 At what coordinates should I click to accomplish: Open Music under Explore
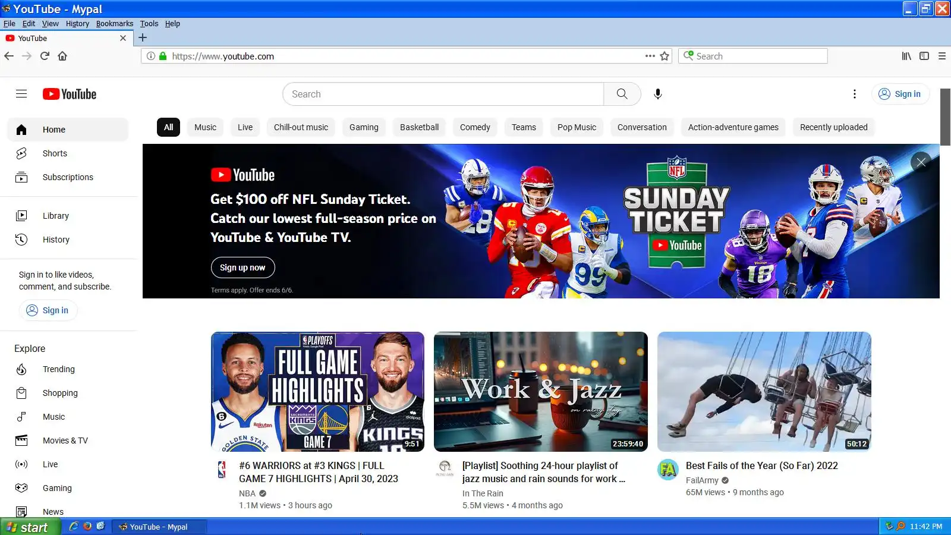pos(68,417)
